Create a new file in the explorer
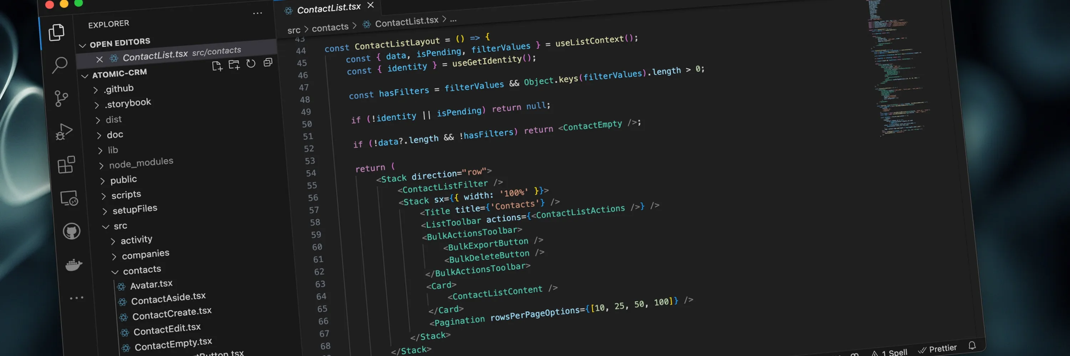Image resolution: width=1070 pixels, height=356 pixels. [217, 66]
